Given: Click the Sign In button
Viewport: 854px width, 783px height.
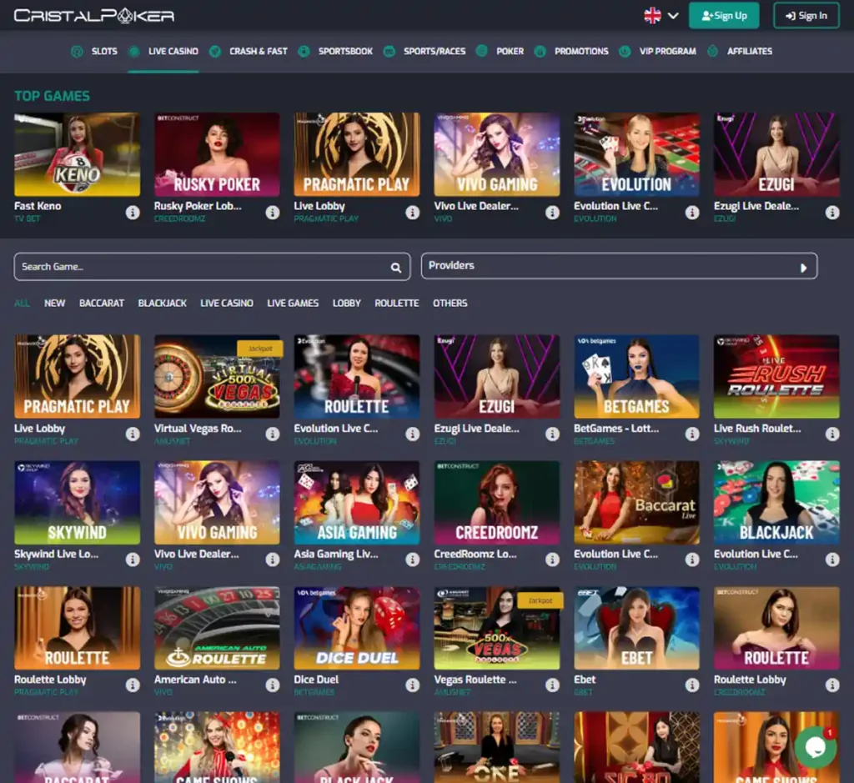Looking at the screenshot, I should [x=806, y=15].
